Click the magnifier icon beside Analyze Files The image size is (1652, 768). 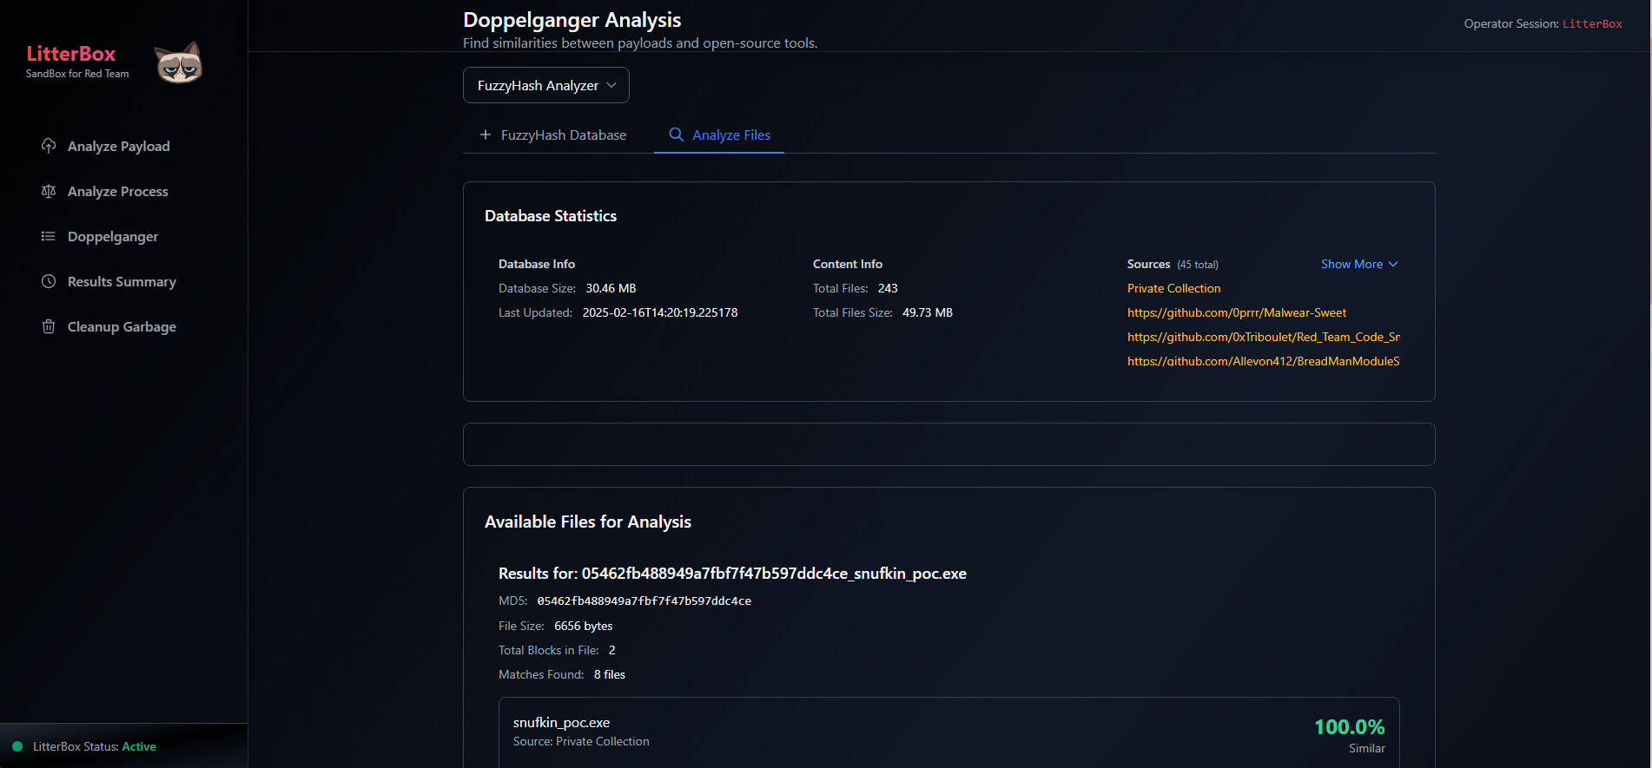(x=676, y=135)
